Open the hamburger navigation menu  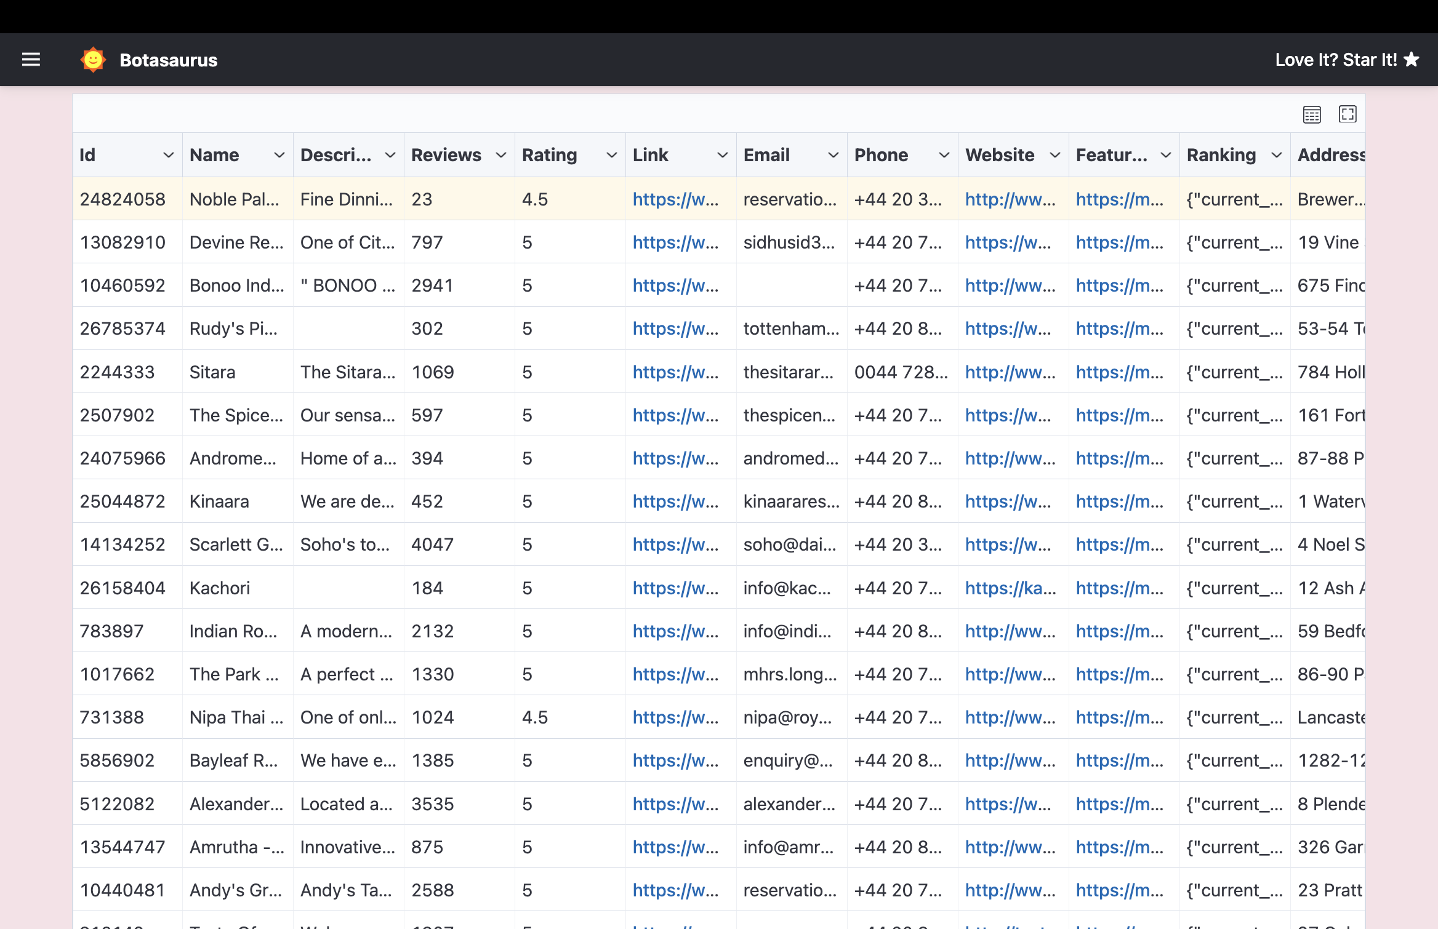click(x=31, y=60)
